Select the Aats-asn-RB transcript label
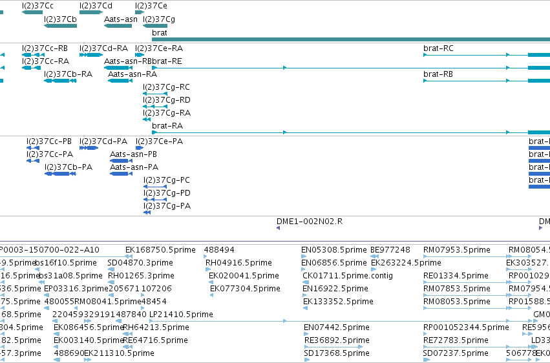The height and width of the screenshot is (363, 550). pyautogui.click(x=128, y=61)
